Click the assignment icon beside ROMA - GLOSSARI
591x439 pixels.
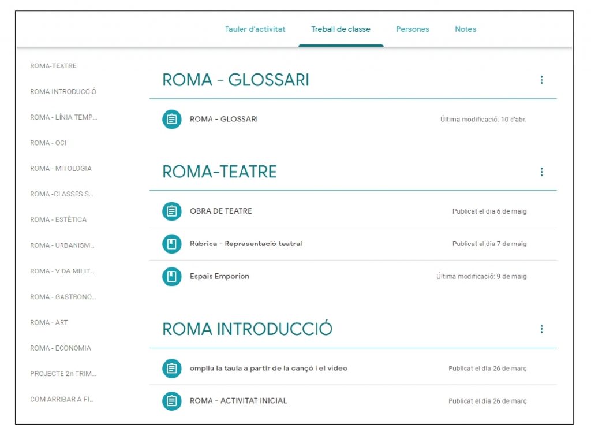point(171,119)
